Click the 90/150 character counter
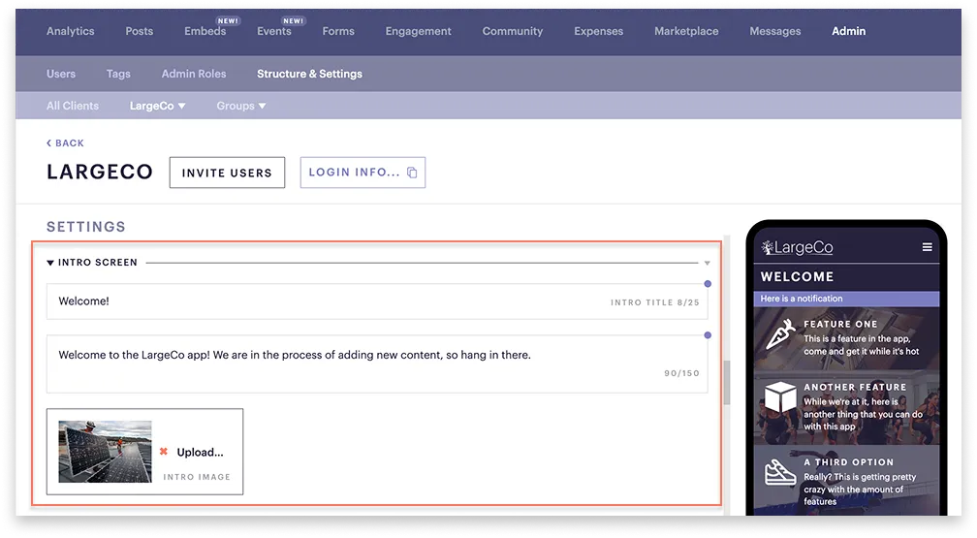 pos(681,373)
